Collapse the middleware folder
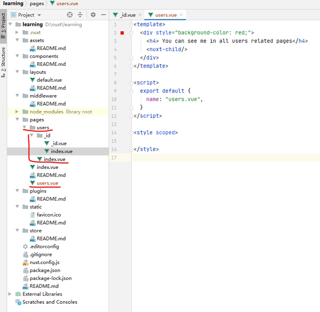320x312 pixels. [x=17, y=96]
